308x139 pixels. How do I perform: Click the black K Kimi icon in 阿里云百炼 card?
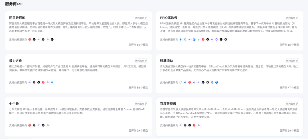(34, 39)
